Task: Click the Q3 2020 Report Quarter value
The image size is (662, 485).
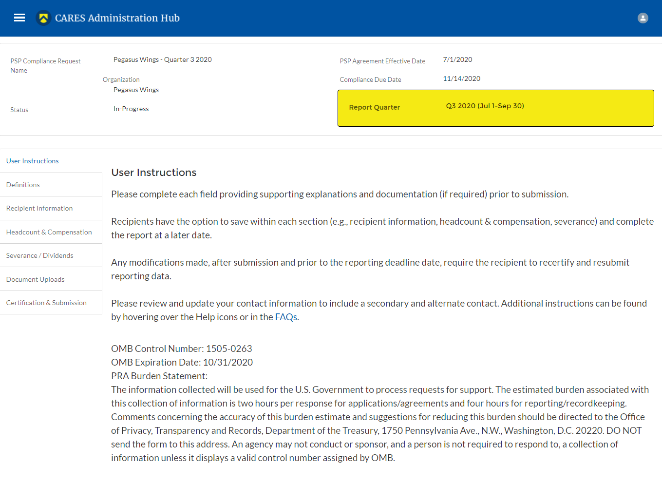Action: [x=485, y=106]
